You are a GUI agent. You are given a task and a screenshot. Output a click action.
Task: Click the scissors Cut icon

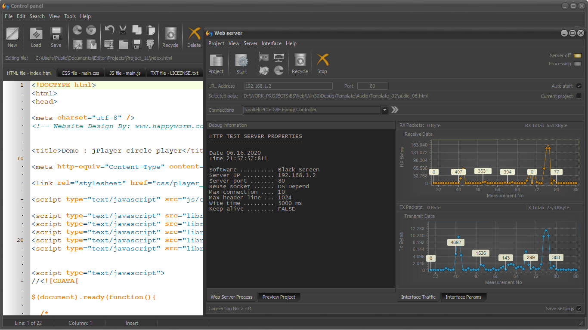(x=123, y=30)
